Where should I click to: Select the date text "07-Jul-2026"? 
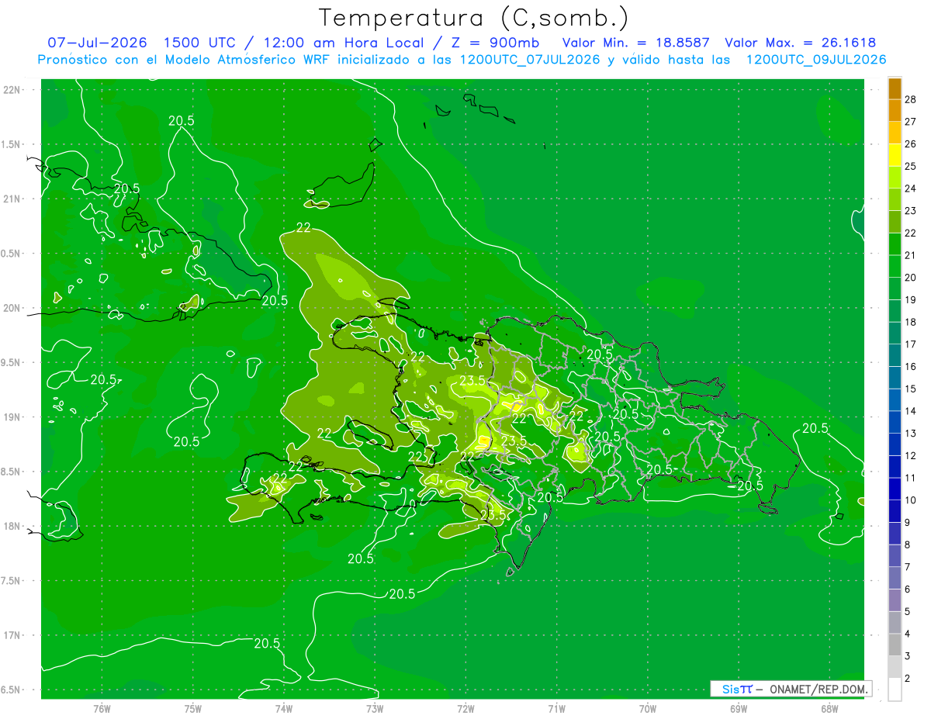point(97,43)
